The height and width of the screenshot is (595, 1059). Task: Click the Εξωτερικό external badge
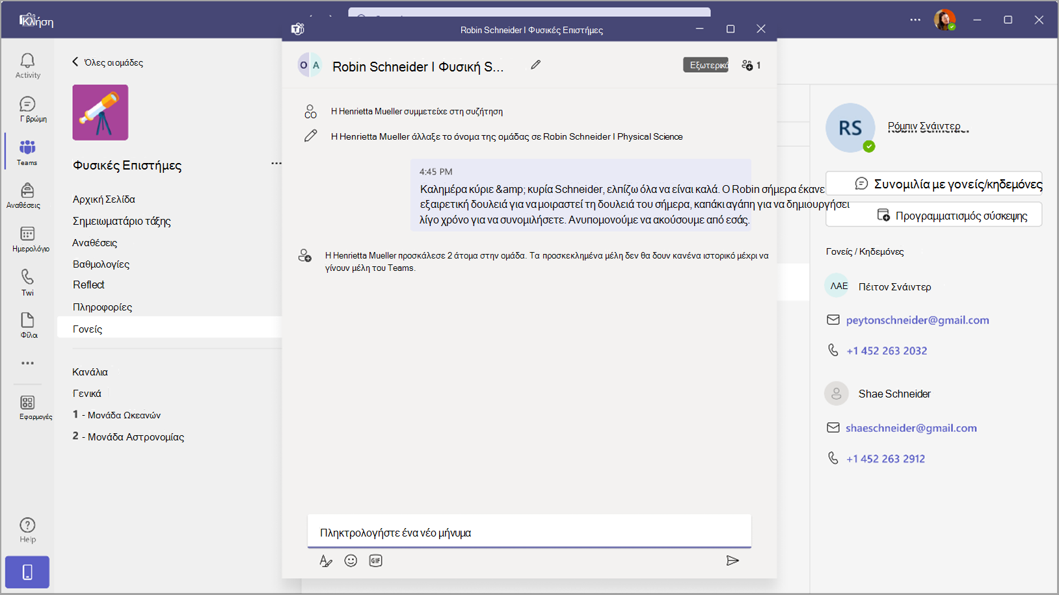(706, 65)
